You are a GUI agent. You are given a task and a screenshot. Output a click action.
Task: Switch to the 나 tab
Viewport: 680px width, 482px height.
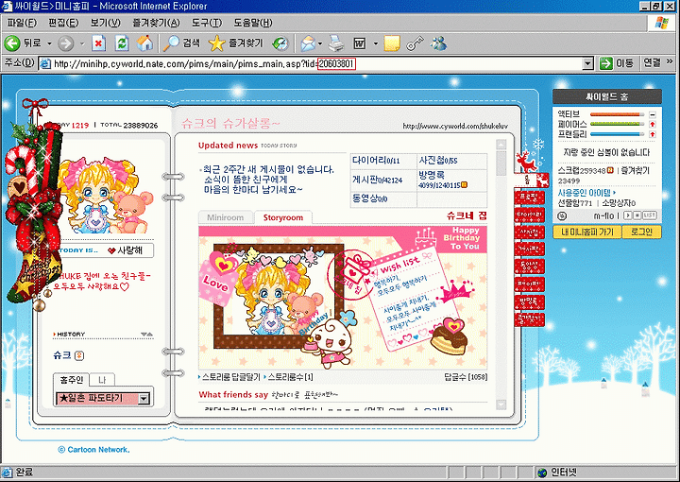pos(102,380)
